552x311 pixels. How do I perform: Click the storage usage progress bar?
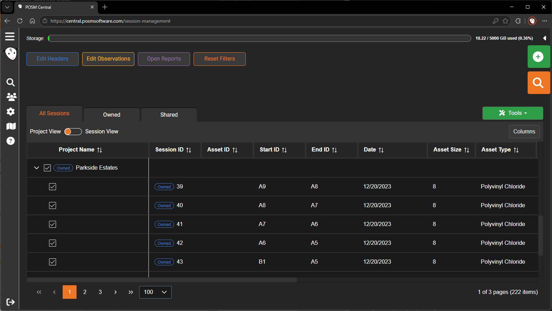coord(260,38)
